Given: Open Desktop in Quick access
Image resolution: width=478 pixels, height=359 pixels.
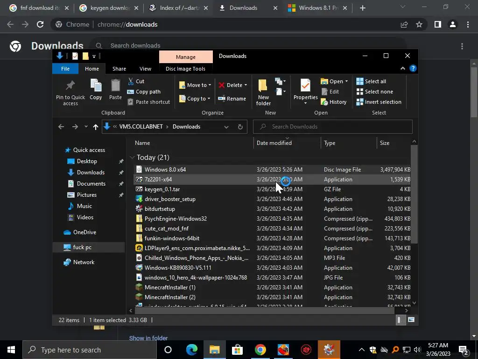Looking at the screenshot, I should [87, 161].
